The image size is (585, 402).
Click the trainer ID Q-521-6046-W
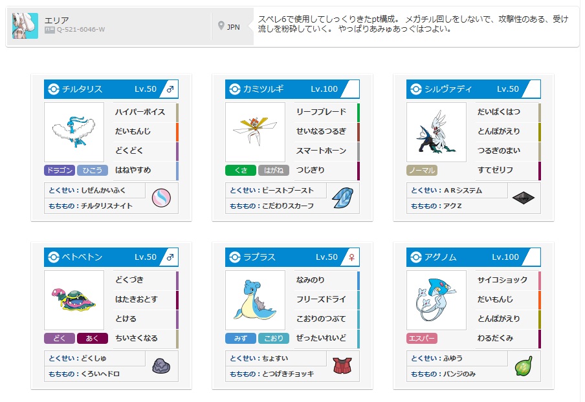[81, 30]
